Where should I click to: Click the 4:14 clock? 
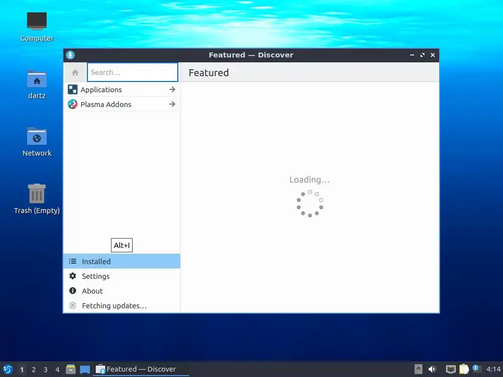[493, 369]
